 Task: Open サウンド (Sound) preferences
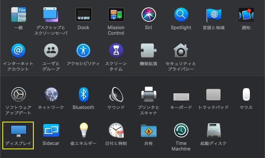[x=116, y=94]
